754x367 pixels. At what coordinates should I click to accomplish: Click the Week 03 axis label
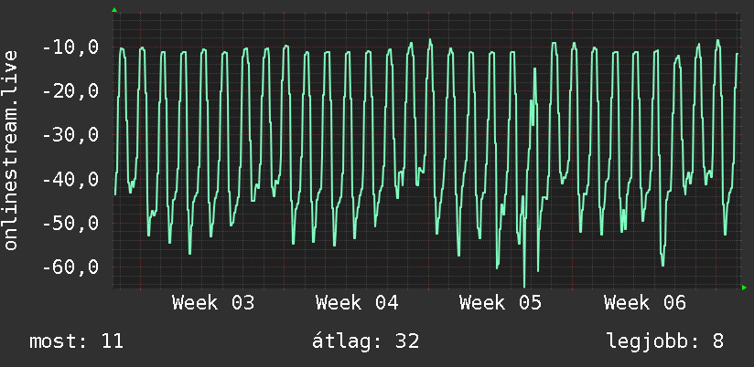(x=213, y=303)
